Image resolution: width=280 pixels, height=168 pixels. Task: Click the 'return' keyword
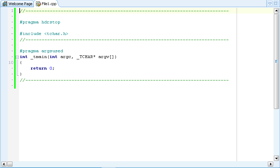point(39,68)
